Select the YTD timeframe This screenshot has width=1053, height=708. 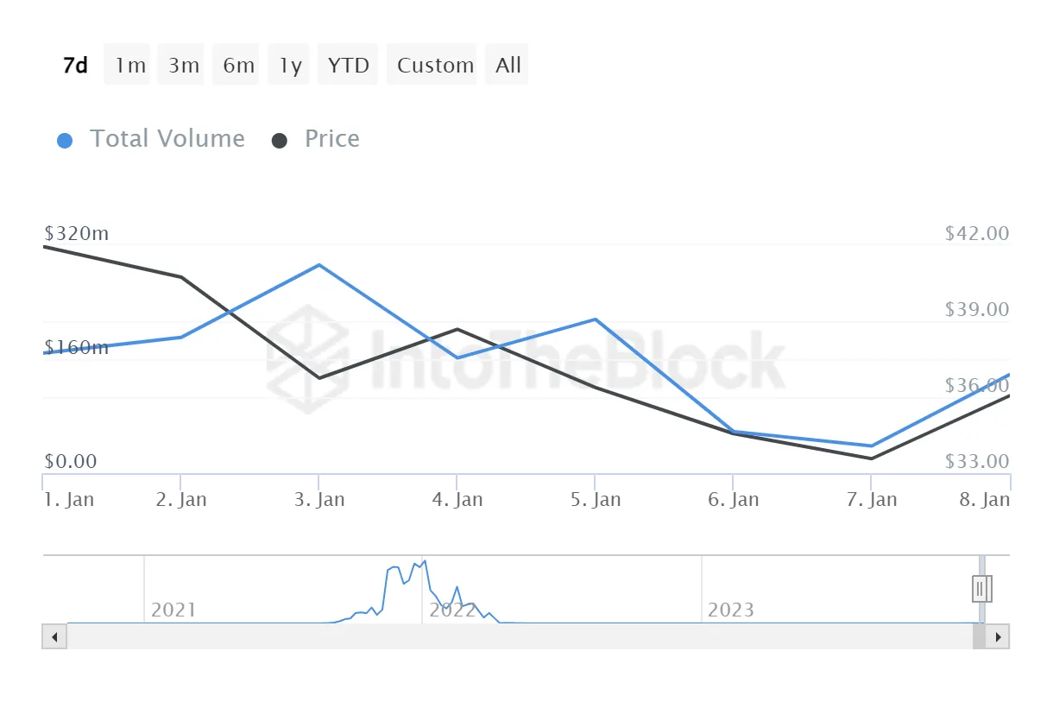pos(347,64)
